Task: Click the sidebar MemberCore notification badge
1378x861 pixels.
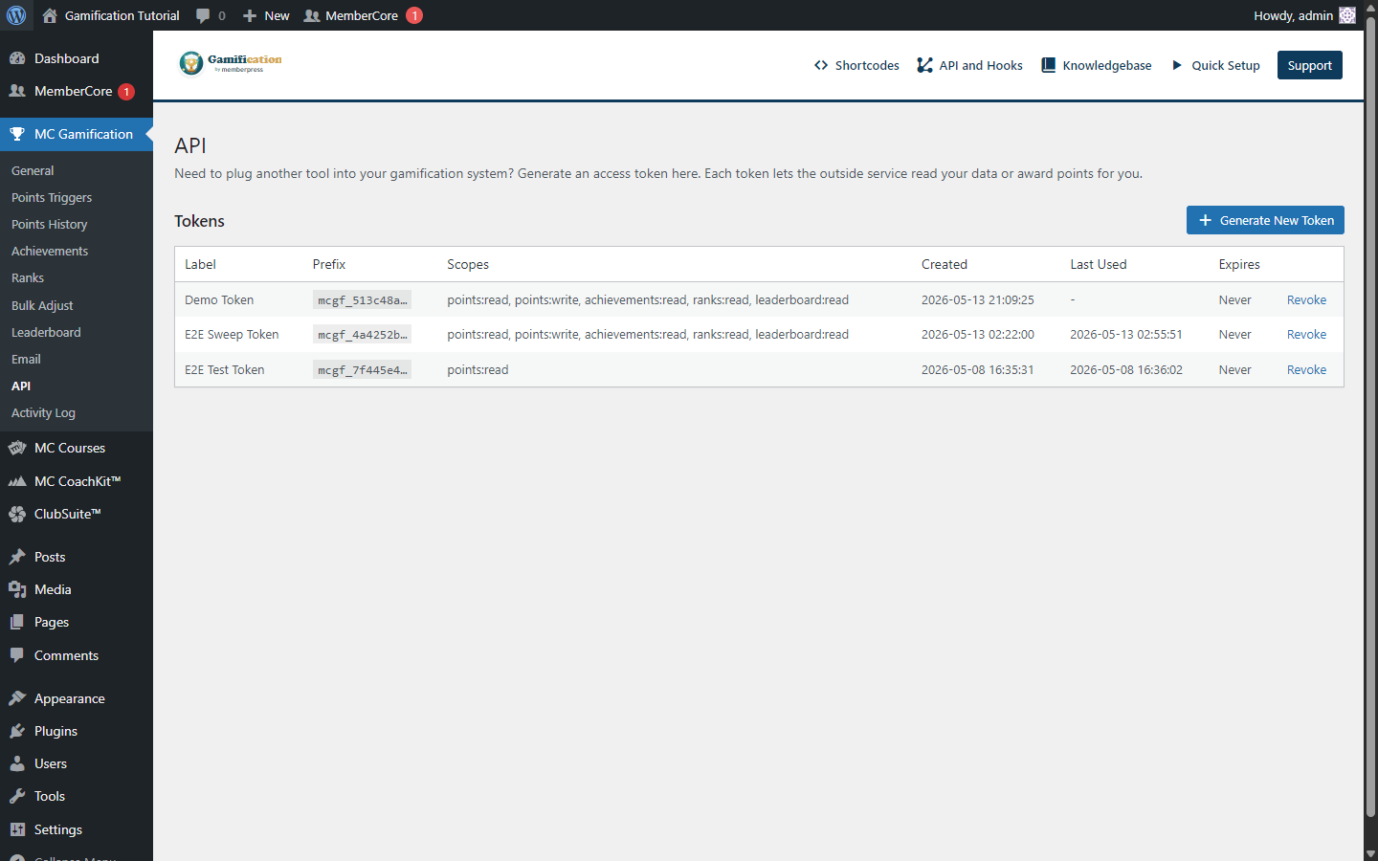Action: [126, 92]
